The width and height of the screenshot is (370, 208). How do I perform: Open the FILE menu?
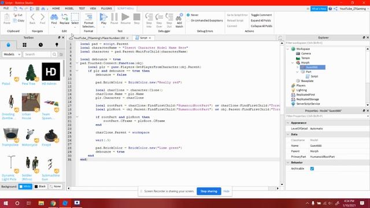point(6,8)
